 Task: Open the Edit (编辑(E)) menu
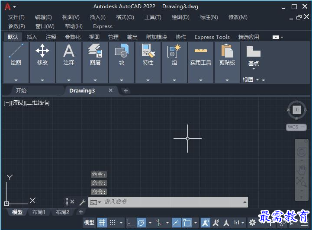(x=43, y=17)
